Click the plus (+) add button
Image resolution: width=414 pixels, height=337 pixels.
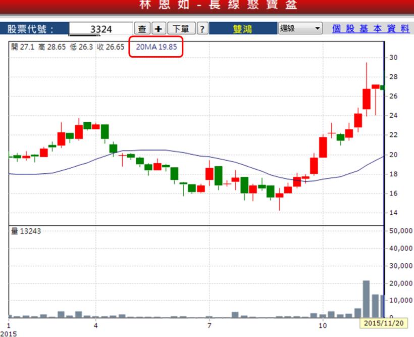tap(159, 28)
